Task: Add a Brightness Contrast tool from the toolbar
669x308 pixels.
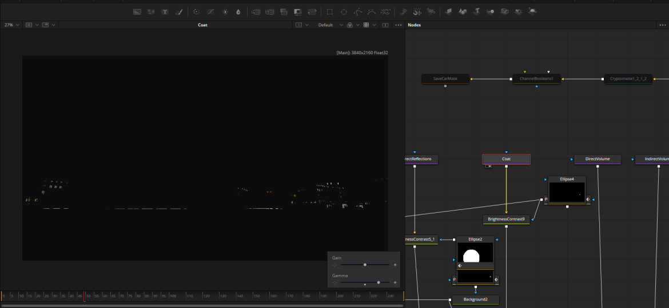Action: coord(225,11)
